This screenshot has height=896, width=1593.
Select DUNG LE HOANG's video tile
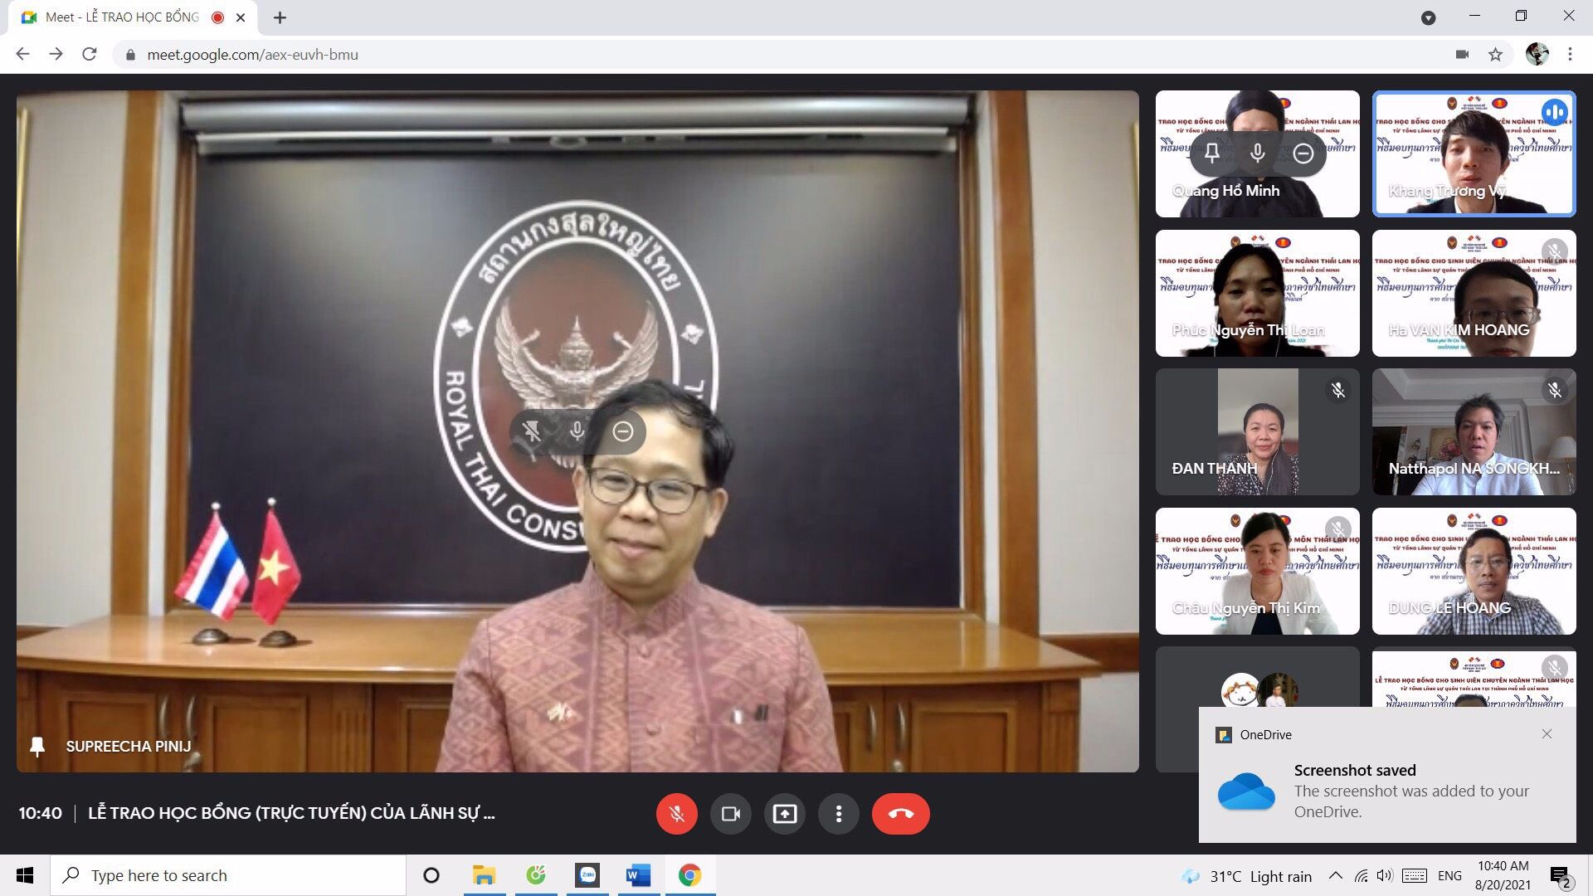coord(1474,571)
